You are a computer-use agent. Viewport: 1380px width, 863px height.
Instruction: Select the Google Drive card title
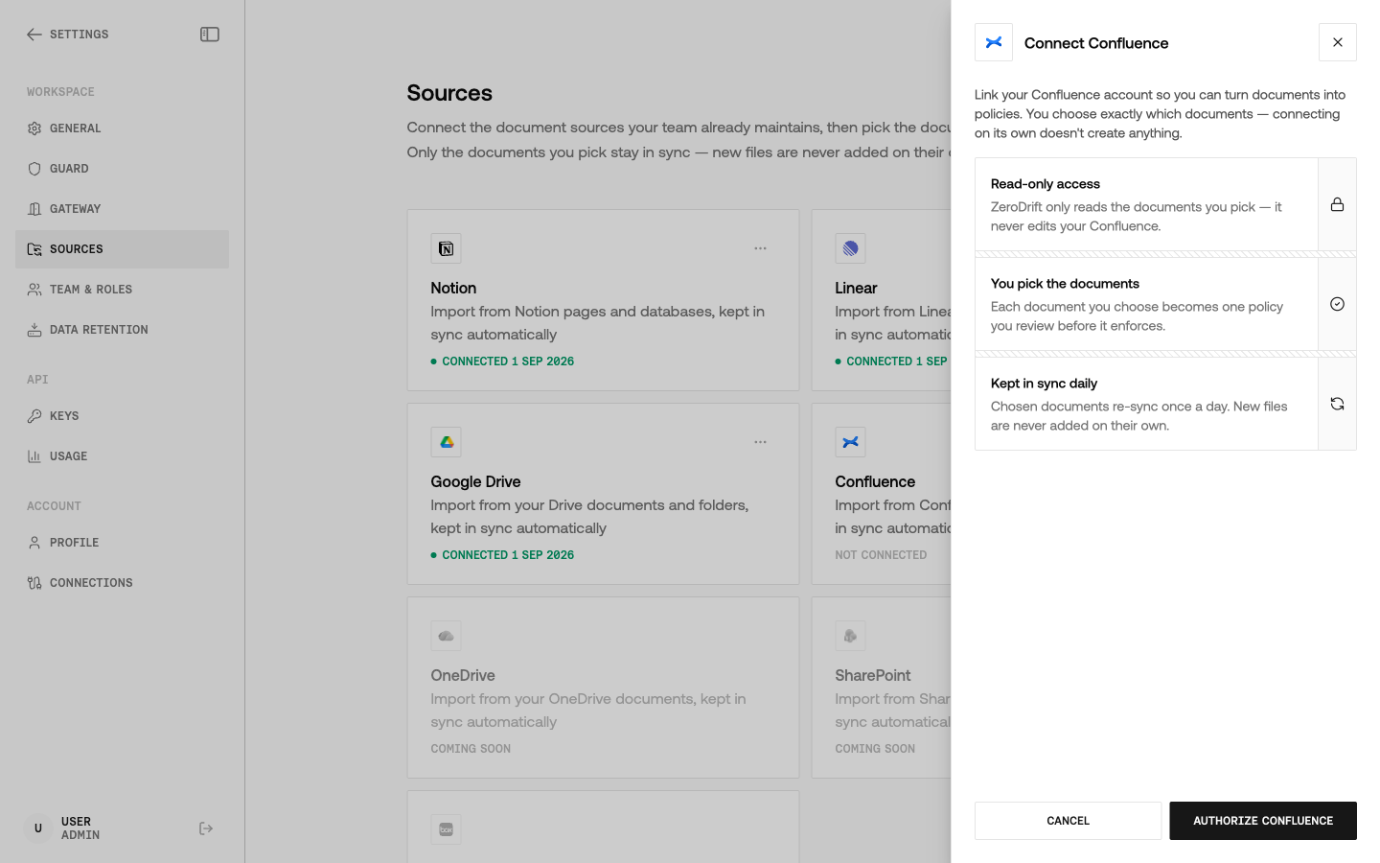pos(475,481)
